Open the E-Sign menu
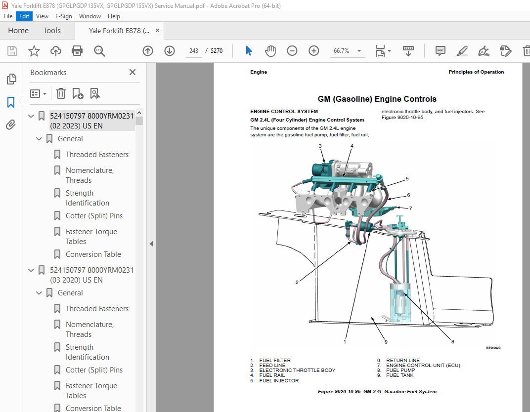This screenshot has height=412, width=530. pyautogui.click(x=64, y=16)
